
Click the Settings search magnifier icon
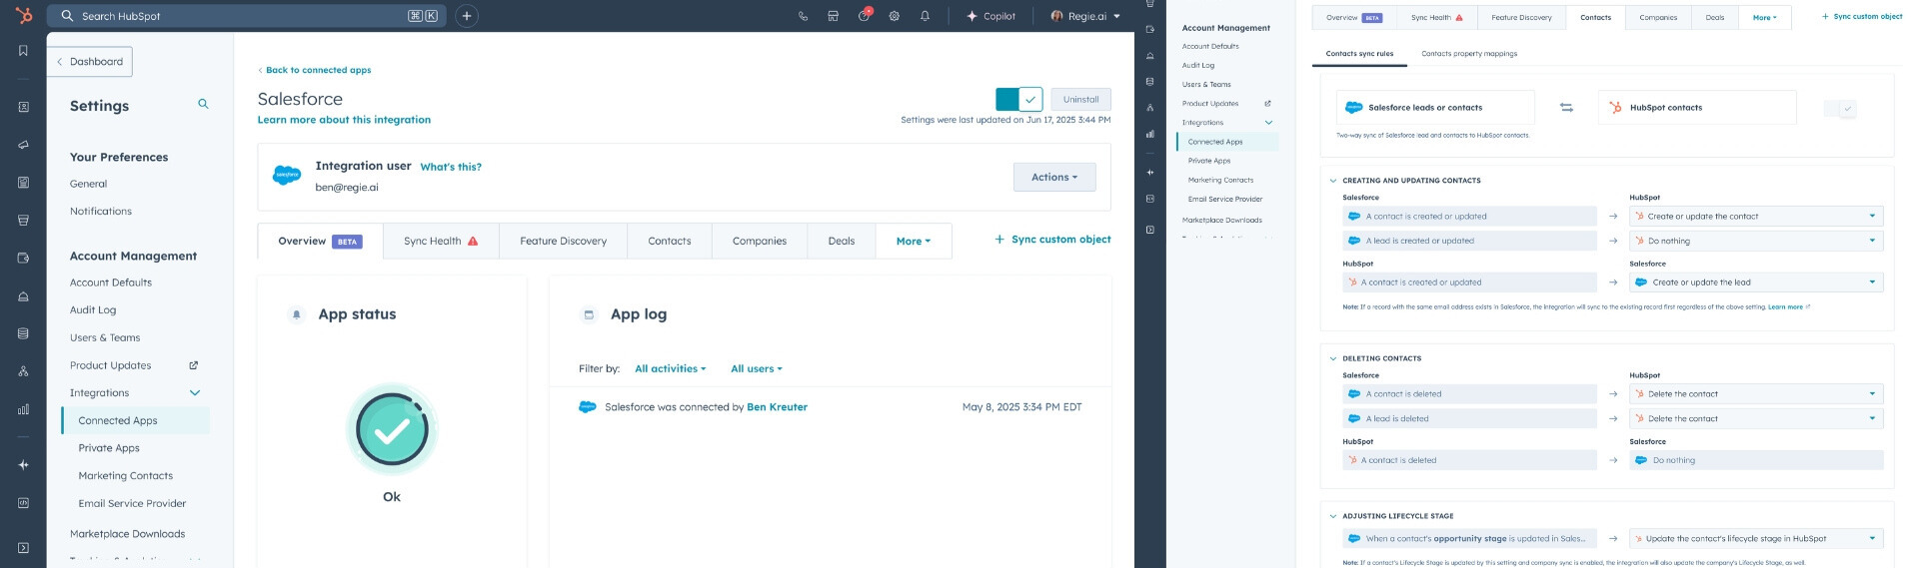click(203, 104)
